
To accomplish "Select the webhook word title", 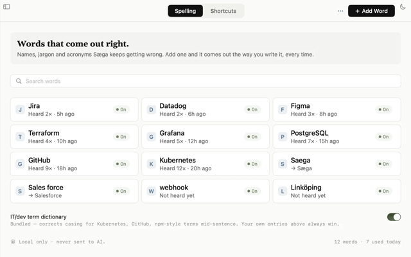I will [174, 188].
